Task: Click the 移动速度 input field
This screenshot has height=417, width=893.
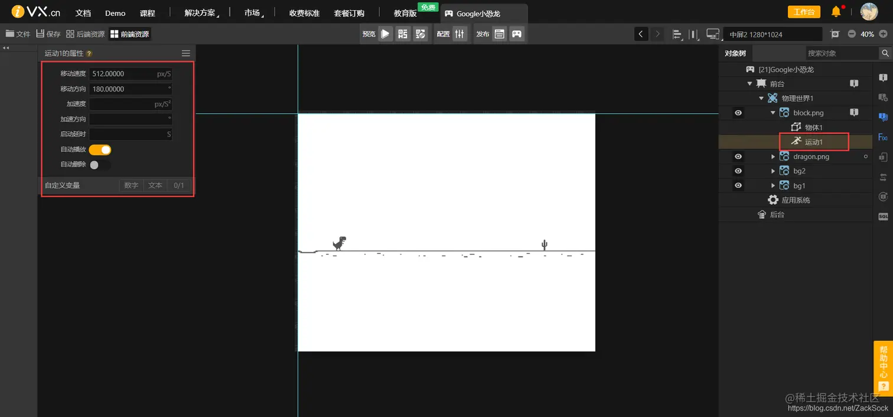Action: coord(131,74)
